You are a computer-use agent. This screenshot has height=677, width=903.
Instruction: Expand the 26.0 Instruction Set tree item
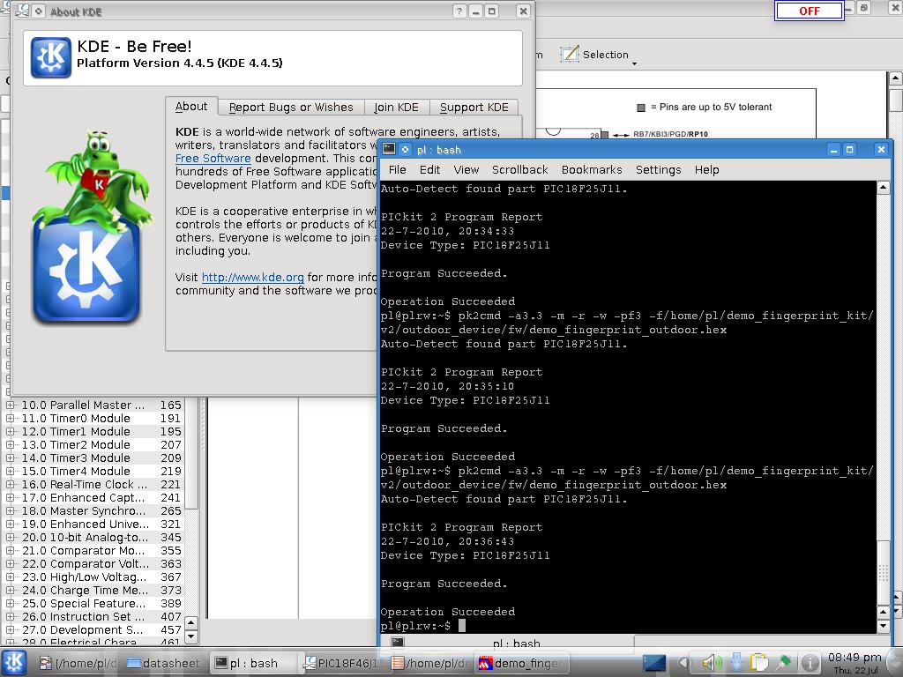click(x=11, y=617)
